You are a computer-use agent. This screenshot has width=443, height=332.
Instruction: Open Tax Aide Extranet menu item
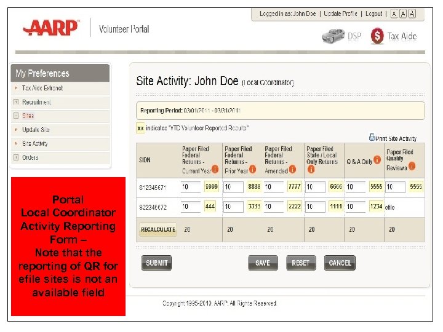(x=42, y=88)
